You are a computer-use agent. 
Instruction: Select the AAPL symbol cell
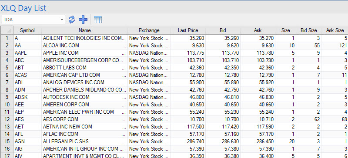coord(27,53)
